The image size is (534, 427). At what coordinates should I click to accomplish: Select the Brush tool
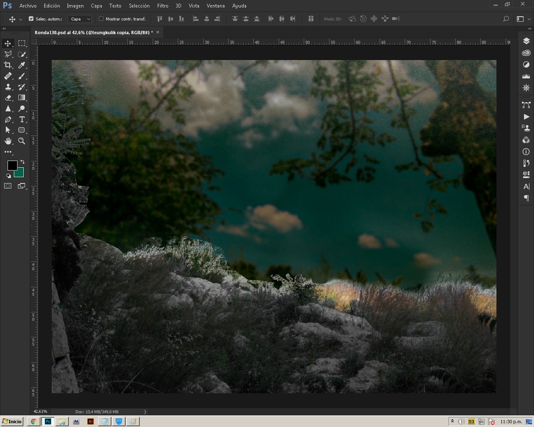pos(22,76)
